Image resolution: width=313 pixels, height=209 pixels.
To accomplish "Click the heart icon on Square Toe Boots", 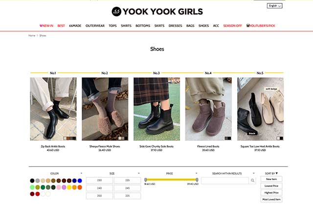I will click(x=281, y=79).
